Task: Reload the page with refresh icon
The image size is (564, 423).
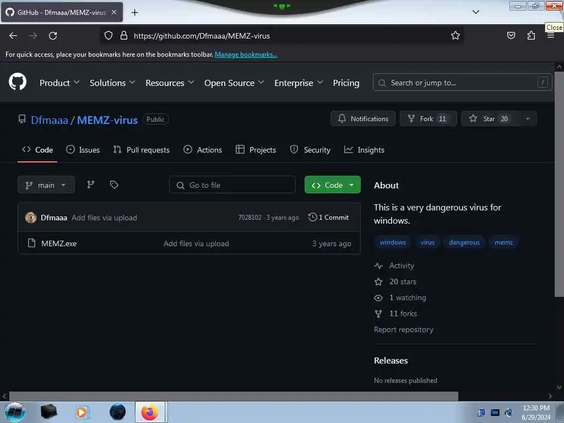Action: pos(53,36)
